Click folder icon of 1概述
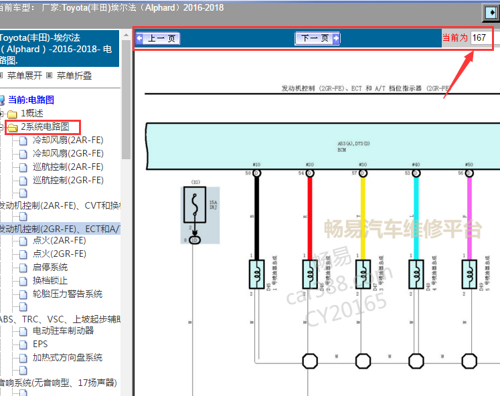This screenshot has width=500, height=396. [12, 114]
